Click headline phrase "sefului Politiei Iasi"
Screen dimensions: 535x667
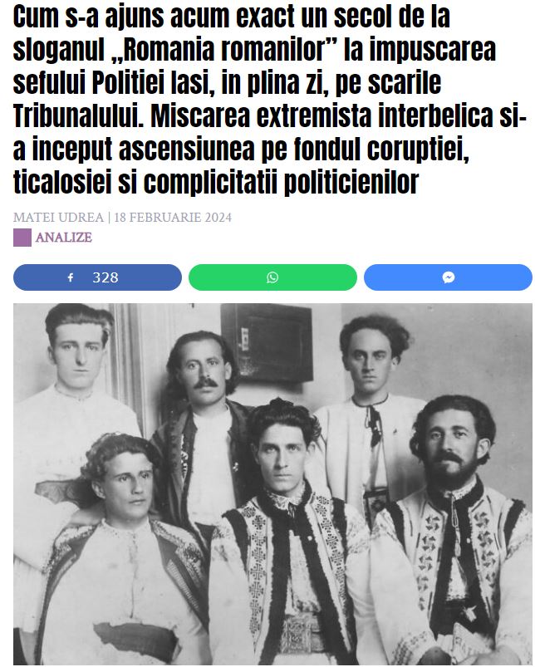point(114,83)
